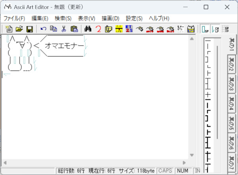Toggle CR LF line break marker display
238x175 pixels.
coord(215,29)
